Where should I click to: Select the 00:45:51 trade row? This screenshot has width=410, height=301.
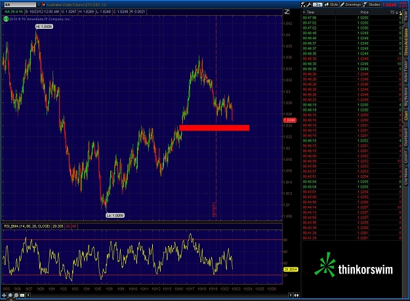(352, 176)
